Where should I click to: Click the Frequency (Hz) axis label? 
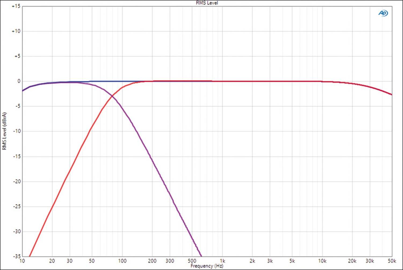click(207, 266)
